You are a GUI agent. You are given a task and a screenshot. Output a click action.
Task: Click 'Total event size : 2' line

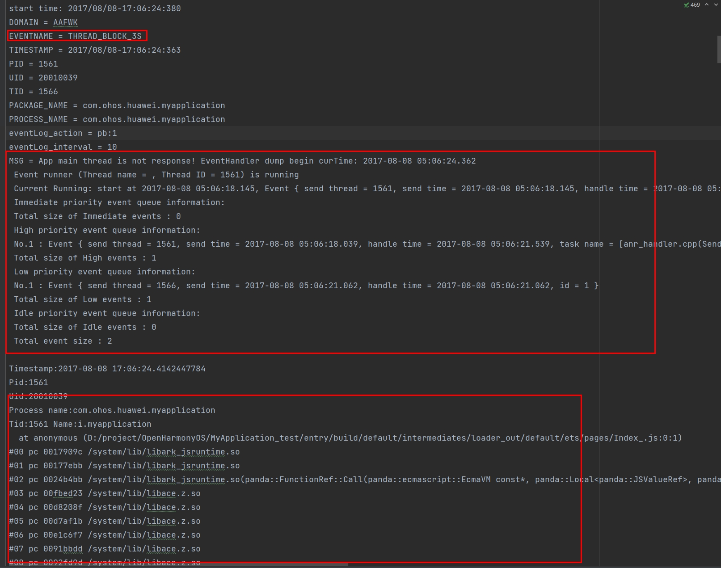pyautogui.click(x=63, y=341)
